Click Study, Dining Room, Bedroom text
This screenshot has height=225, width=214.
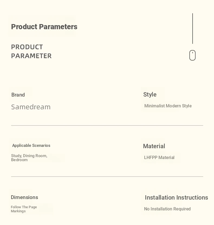click(x=29, y=158)
